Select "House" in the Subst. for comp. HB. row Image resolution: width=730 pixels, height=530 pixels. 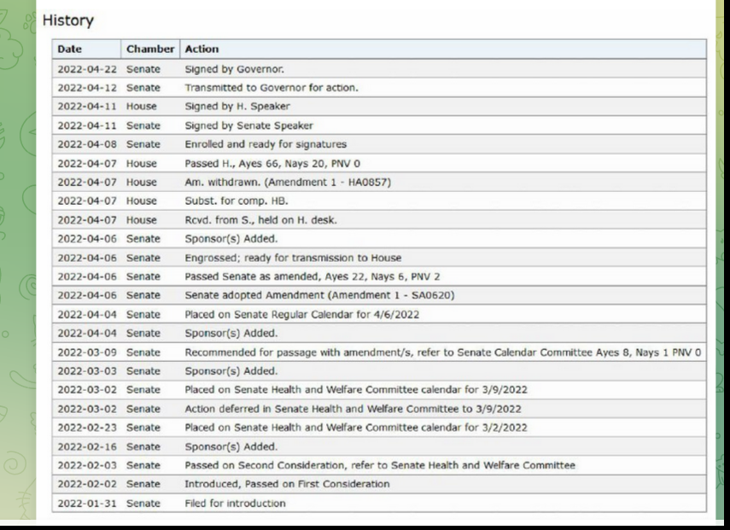(142, 201)
